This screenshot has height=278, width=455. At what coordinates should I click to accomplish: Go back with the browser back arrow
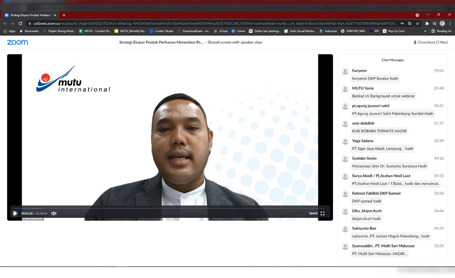tap(5, 23)
